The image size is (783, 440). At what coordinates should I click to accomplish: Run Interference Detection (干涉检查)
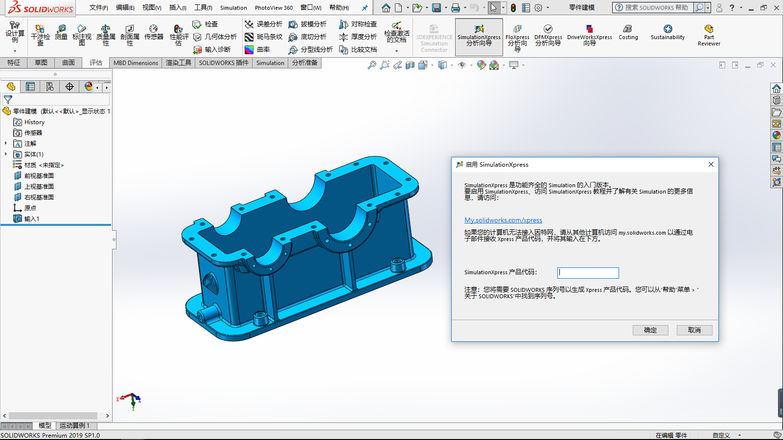click(x=40, y=35)
